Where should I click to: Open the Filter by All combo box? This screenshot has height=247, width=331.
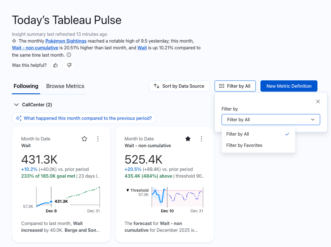click(271, 120)
